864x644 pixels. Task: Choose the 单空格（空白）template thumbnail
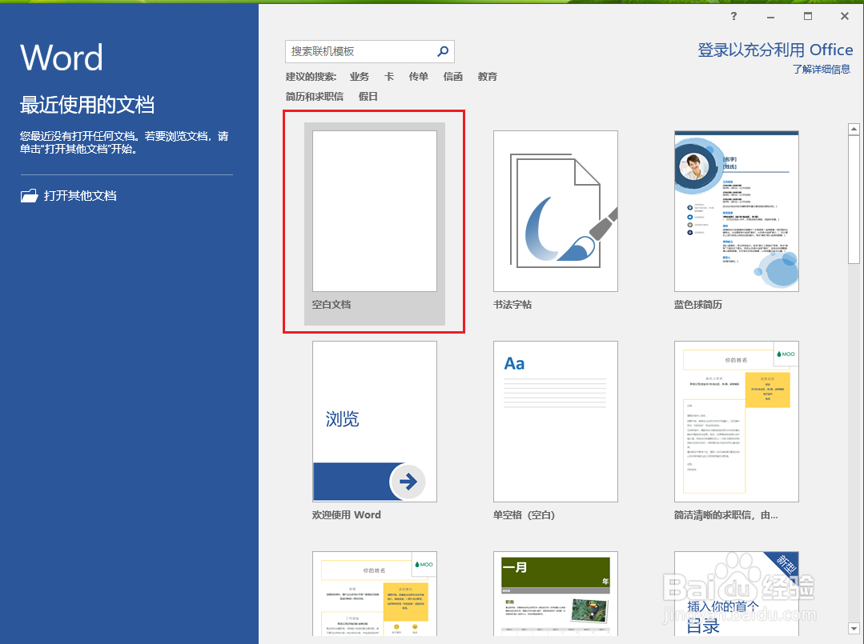coord(556,421)
